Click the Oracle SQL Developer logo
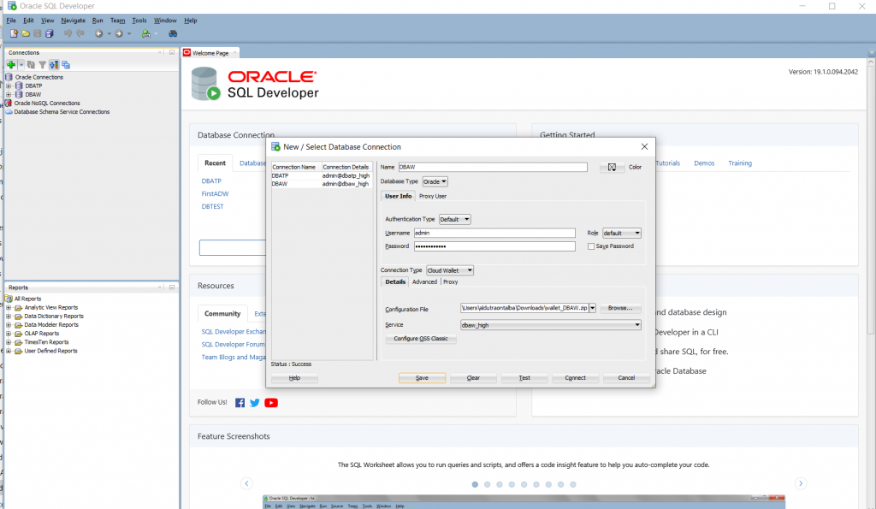 (x=255, y=85)
